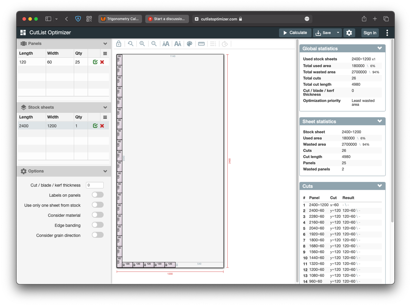Click the lock icon in the toolbar

119,44
